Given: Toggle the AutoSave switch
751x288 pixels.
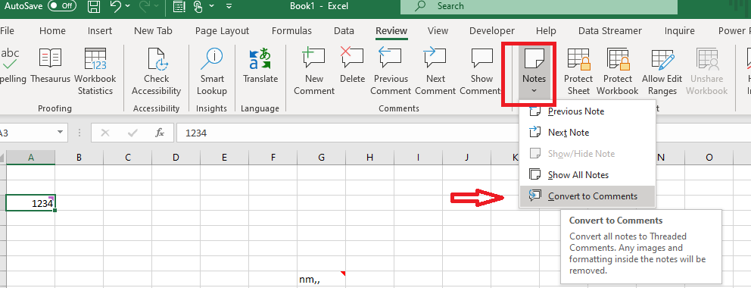Looking at the screenshot, I should coord(61,6).
